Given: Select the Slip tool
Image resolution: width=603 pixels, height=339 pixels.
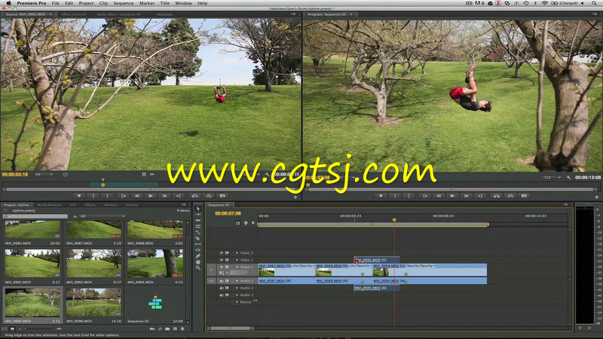Looking at the screenshot, I should 198,244.
